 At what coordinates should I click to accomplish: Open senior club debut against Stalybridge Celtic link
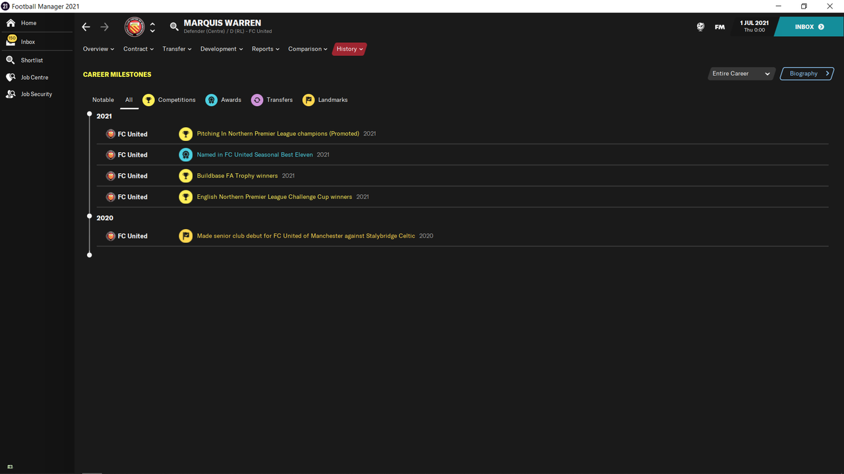click(306, 236)
